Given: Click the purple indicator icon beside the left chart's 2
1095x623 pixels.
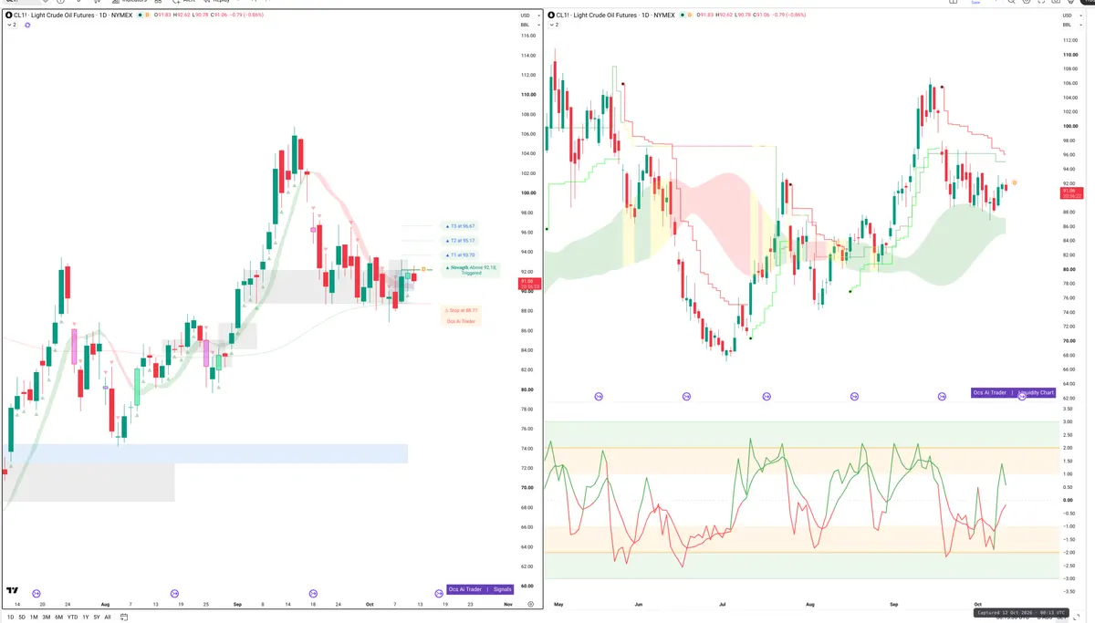Looking at the screenshot, I should coord(27,26).
